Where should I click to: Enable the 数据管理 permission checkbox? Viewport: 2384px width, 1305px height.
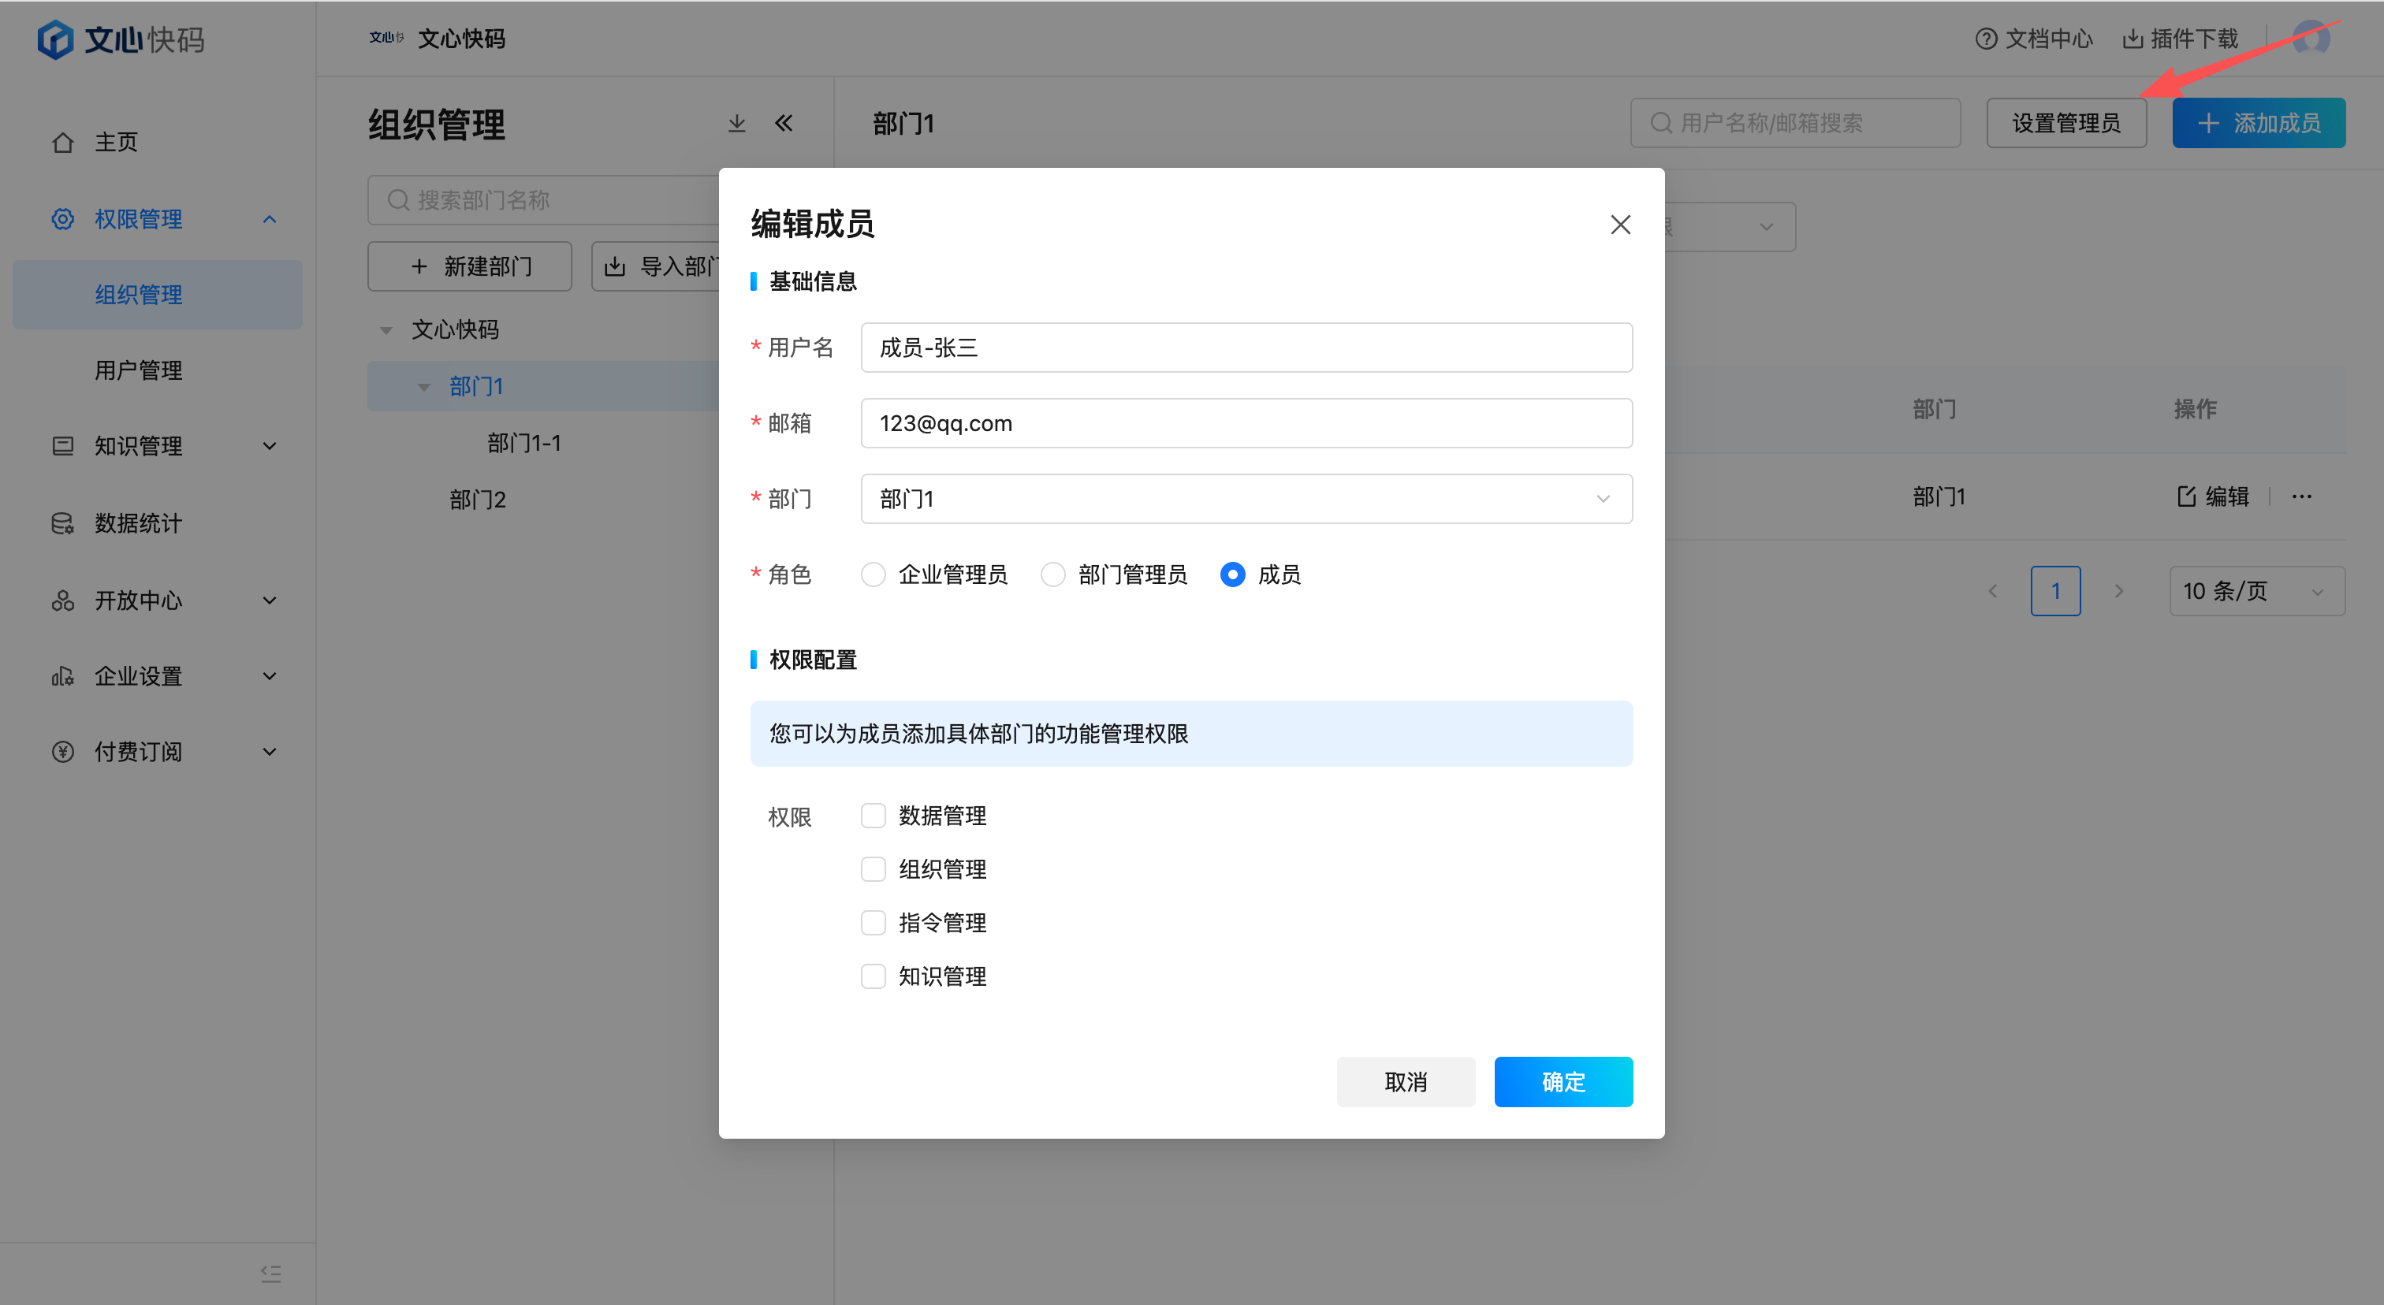[x=873, y=816]
